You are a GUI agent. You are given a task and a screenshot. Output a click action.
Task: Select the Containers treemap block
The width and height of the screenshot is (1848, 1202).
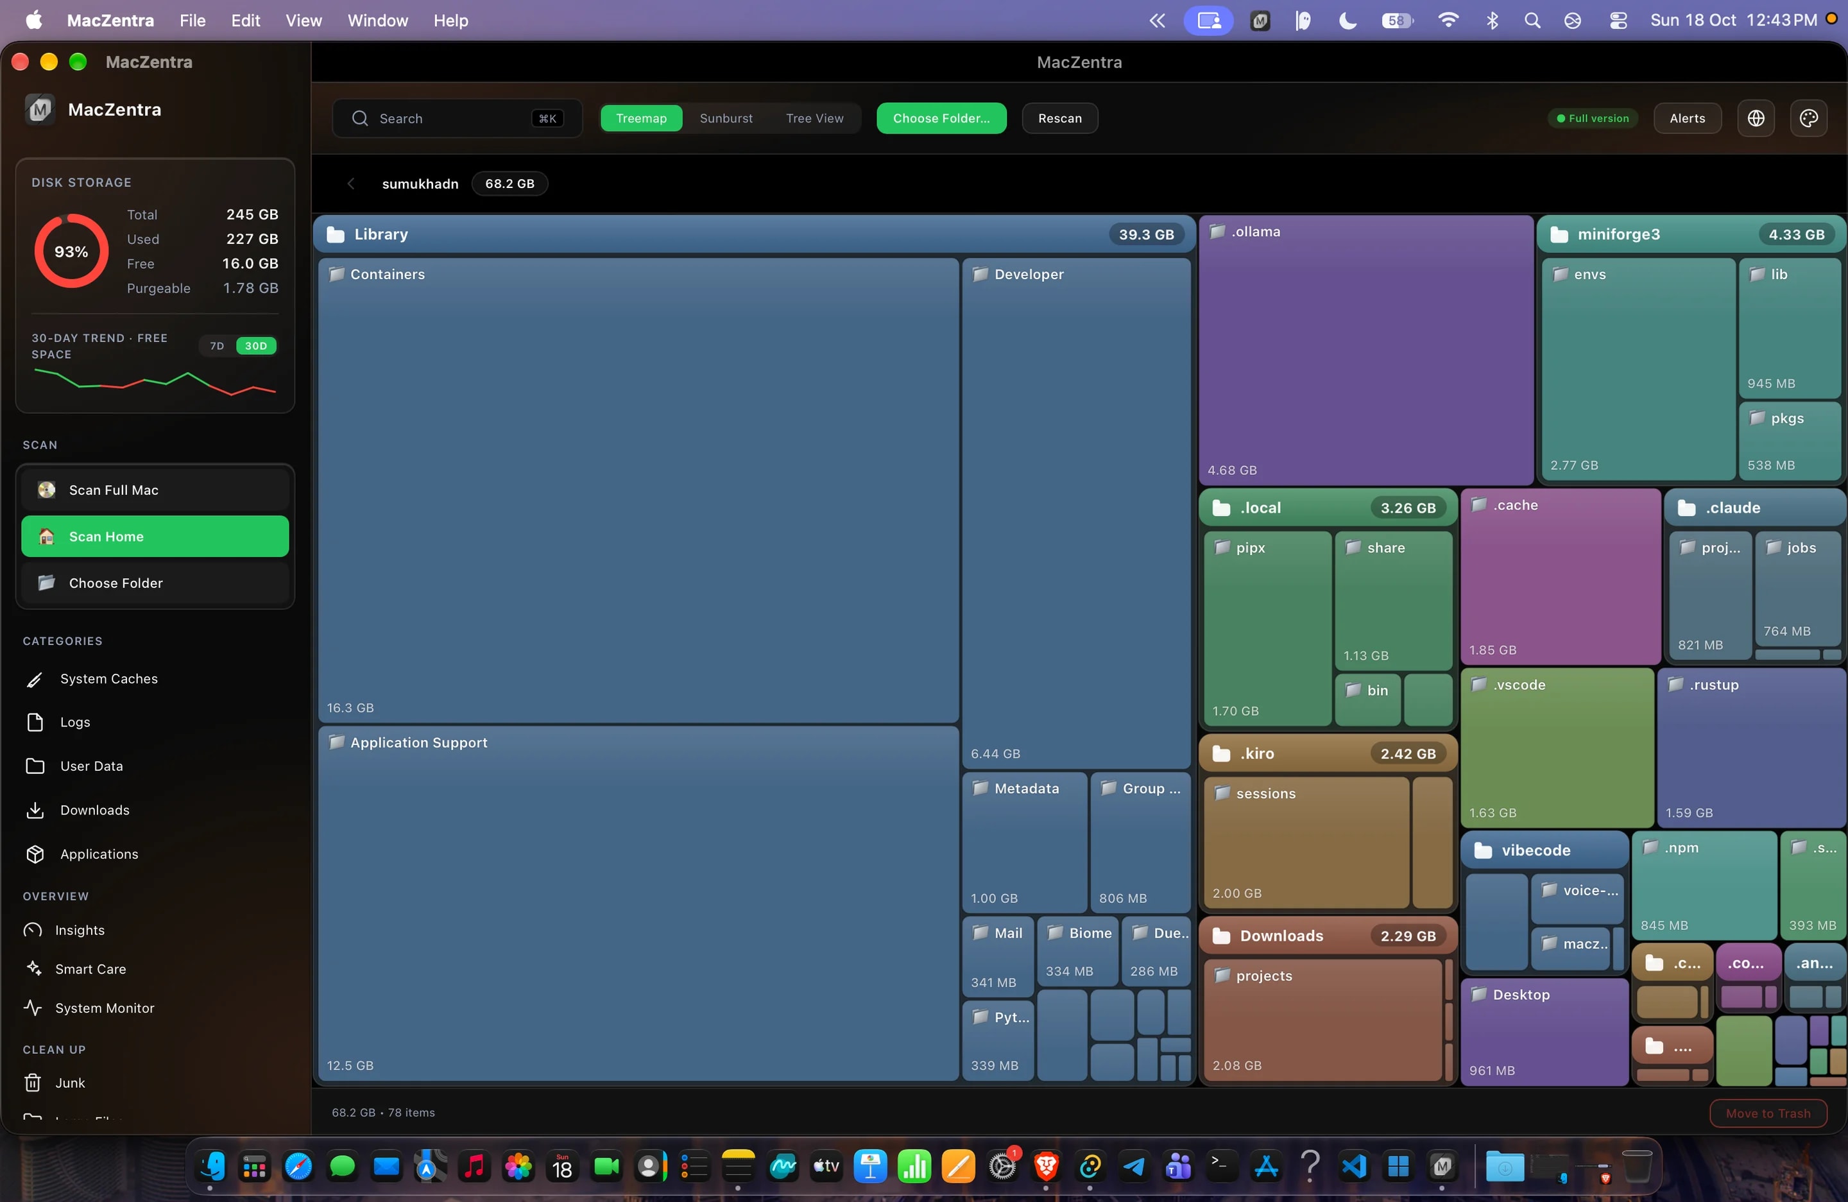[x=638, y=491]
